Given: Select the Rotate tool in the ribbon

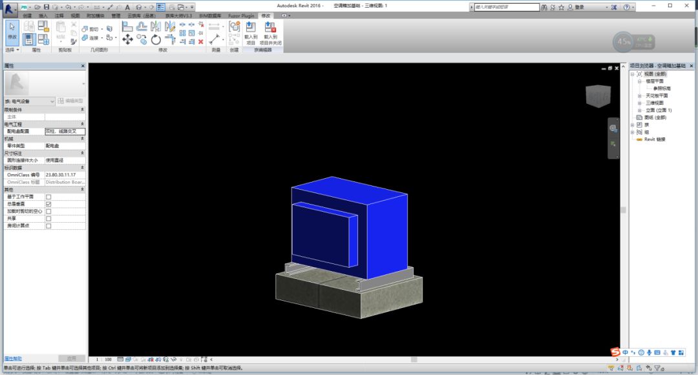Looking at the screenshot, I should tap(156, 40).
